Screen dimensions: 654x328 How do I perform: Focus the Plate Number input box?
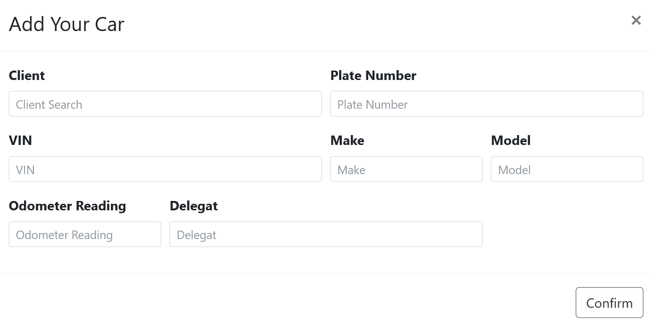(487, 104)
